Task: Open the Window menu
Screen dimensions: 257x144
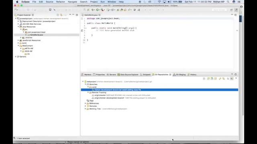Action: [x=112, y=2]
